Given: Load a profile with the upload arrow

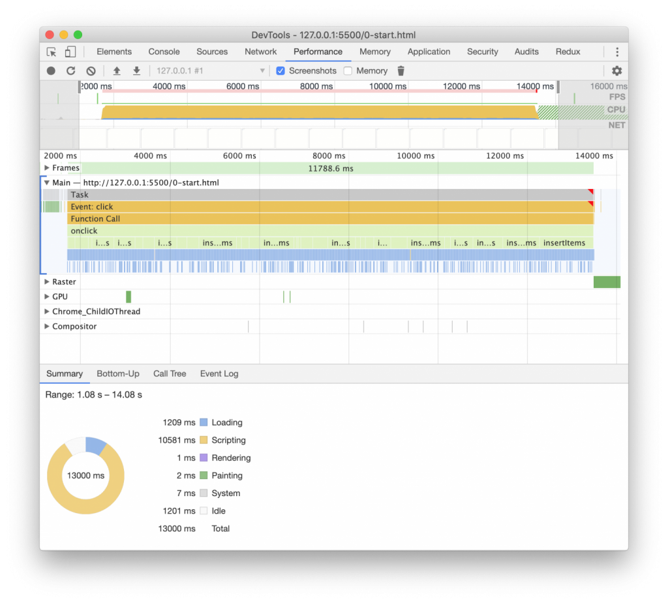Looking at the screenshot, I should click(116, 70).
